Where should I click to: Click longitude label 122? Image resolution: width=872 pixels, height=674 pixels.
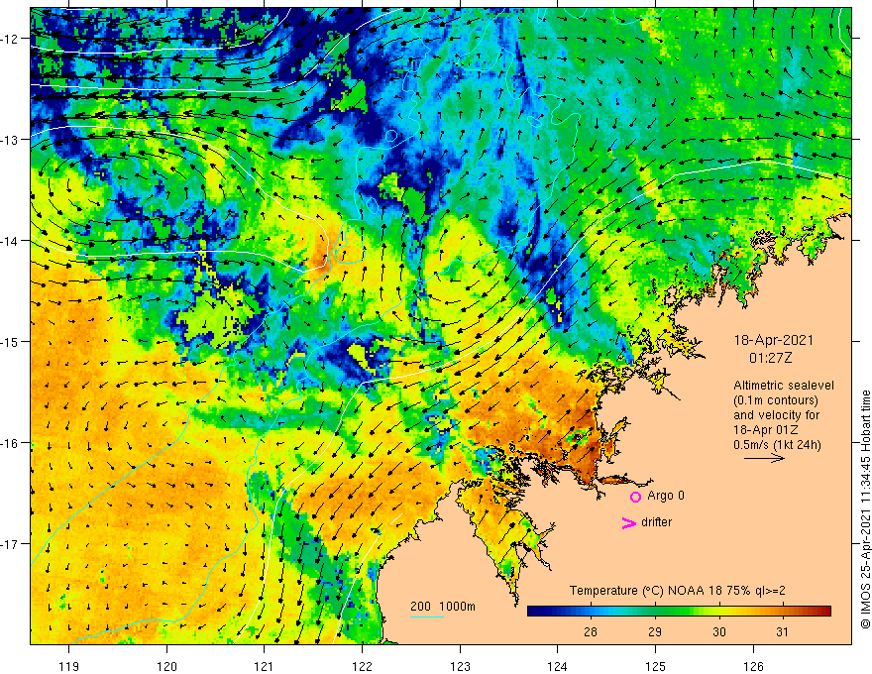pyautogui.click(x=362, y=666)
